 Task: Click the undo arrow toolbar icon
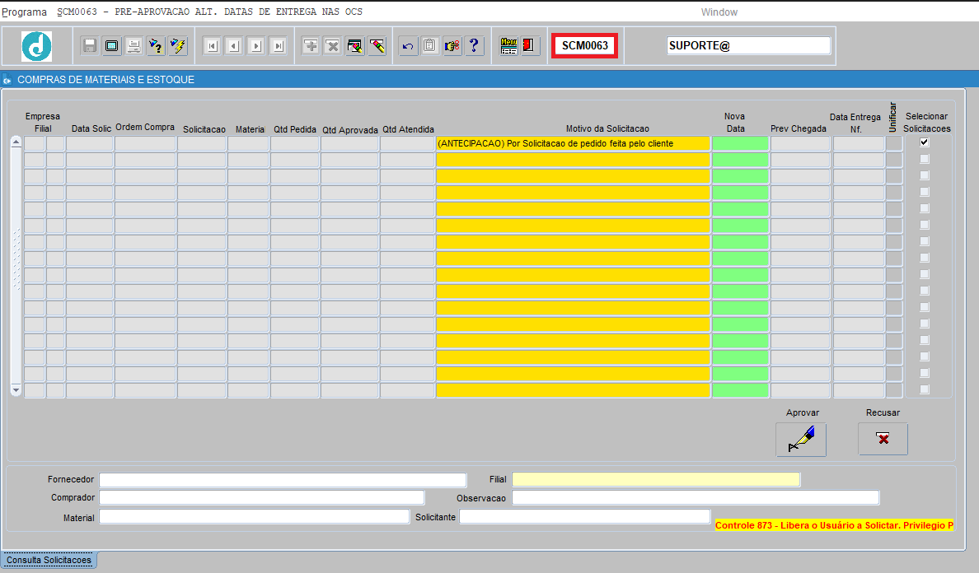[408, 45]
